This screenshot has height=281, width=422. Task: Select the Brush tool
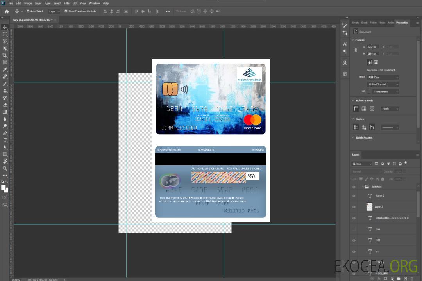coord(5,84)
